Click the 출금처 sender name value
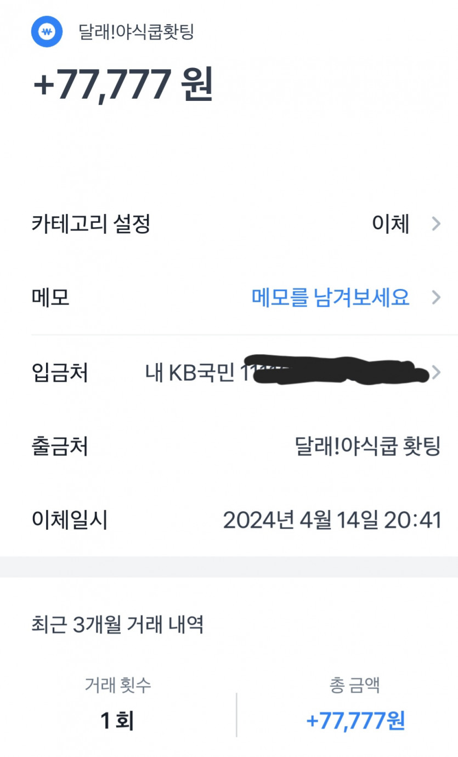 (x=367, y=447)
